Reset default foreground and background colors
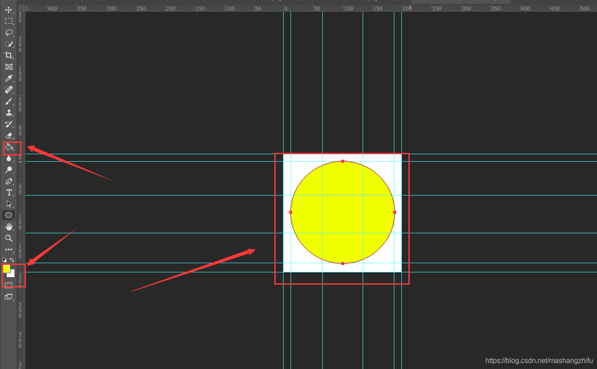597x369 pixels. click(4, 260)
